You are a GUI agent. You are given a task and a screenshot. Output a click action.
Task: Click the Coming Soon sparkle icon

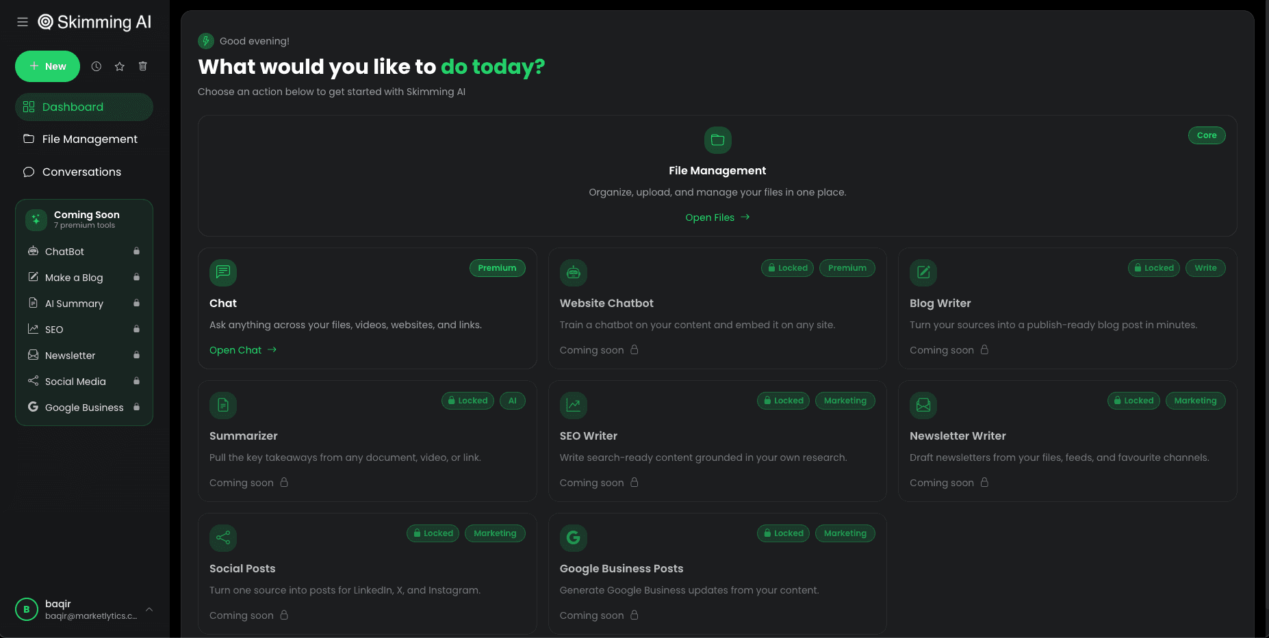[x=36, y=220]
